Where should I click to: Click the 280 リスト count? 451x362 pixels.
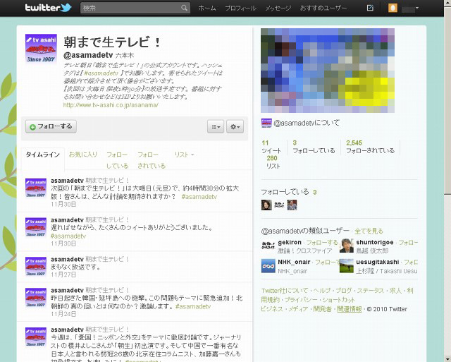click(273, 162)
